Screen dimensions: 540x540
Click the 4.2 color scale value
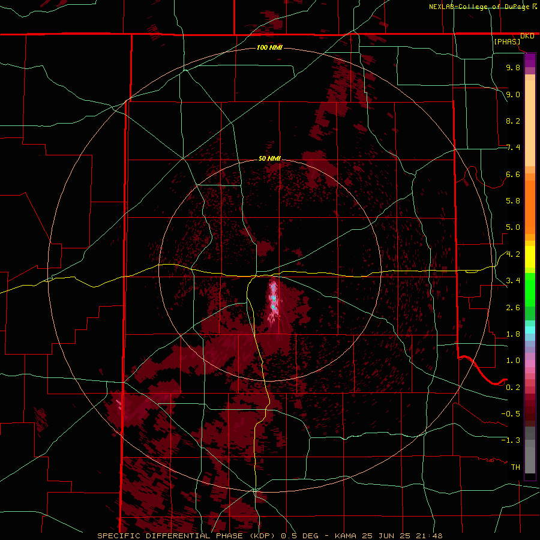(513, 254)
